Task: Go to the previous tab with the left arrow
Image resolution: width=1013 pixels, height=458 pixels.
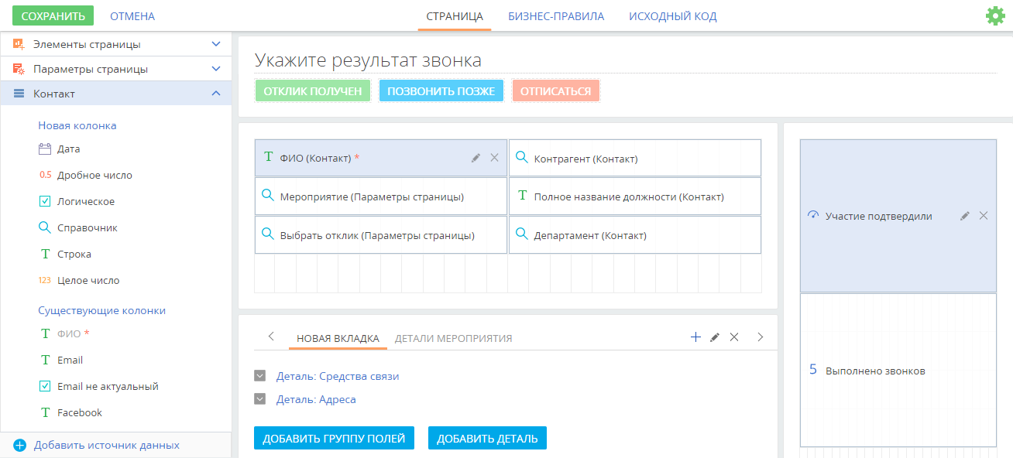Action: click(271, 337)
